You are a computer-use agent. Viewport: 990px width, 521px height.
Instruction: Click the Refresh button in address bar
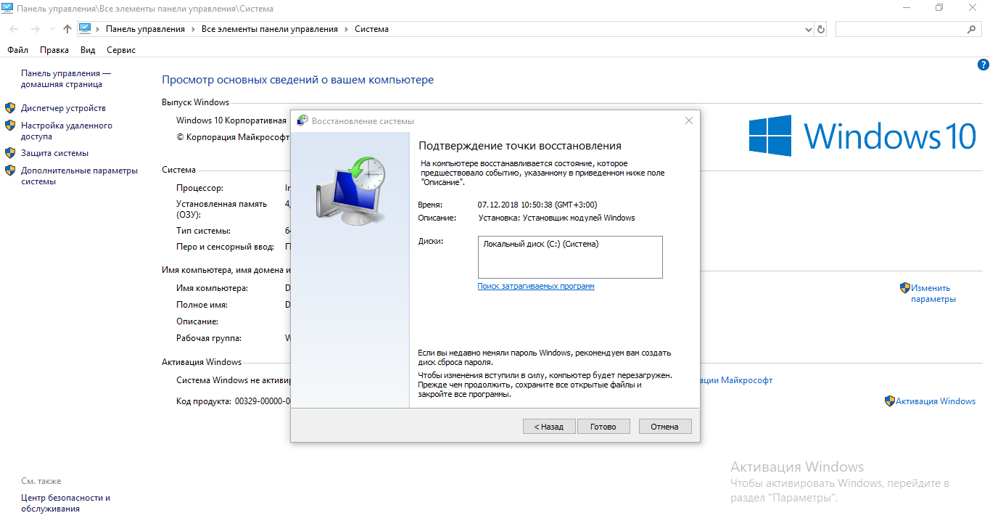coord(821,29)
